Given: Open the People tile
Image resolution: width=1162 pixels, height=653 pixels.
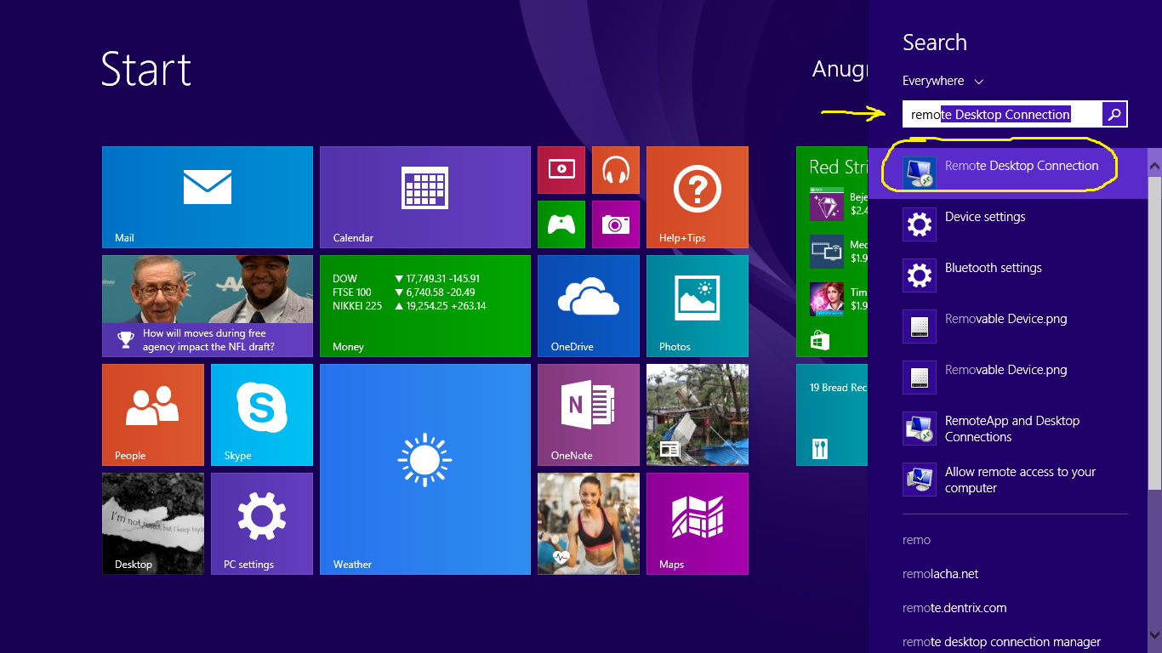Looking at the screenshot, I should 153,415.
